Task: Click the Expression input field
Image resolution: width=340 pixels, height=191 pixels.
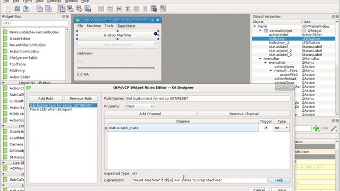Action: (x=199, y=180)
